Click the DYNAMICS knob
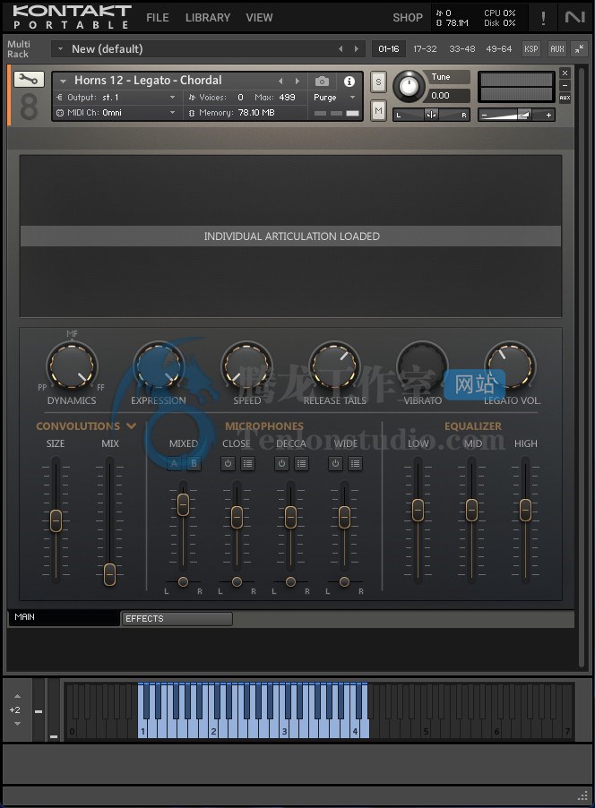This screenshot has width=595, height=808. pos(72,365)
